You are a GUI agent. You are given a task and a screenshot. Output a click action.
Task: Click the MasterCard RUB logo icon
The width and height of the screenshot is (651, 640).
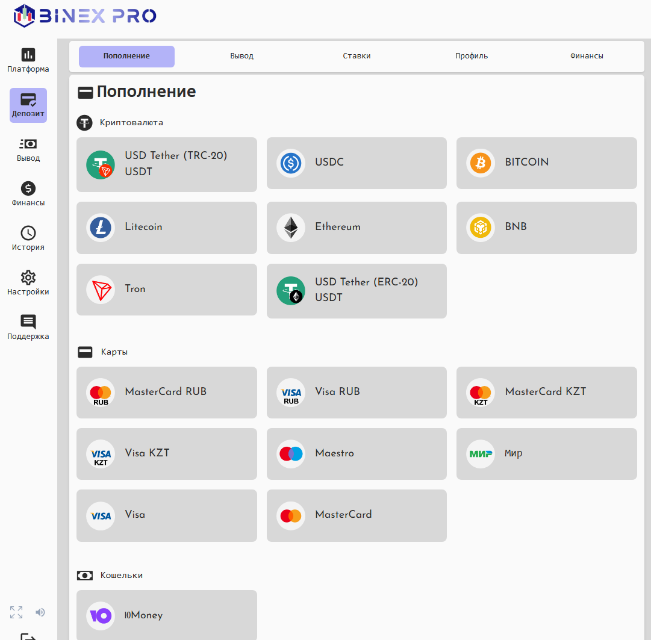click(x=101, y=393)
